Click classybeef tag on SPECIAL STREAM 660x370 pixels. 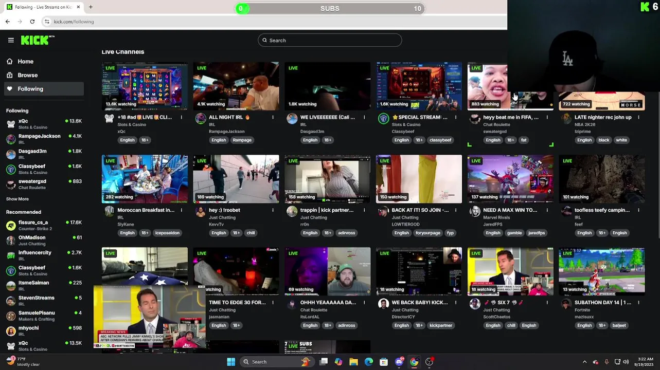tap(440, 140)
